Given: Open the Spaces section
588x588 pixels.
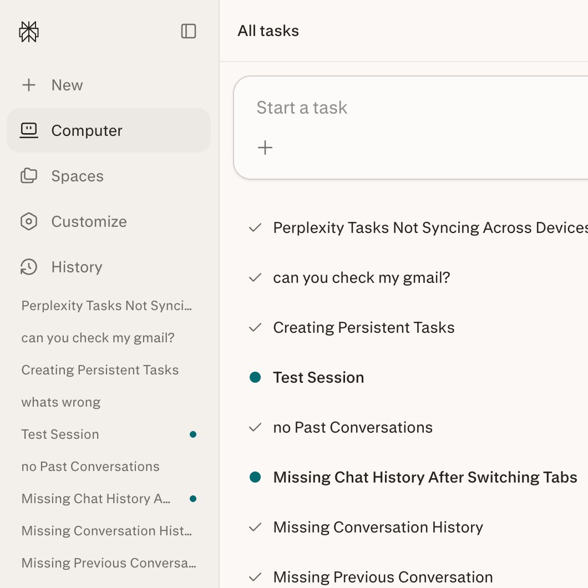Looking at the screenshot, I should coord(109,176).
